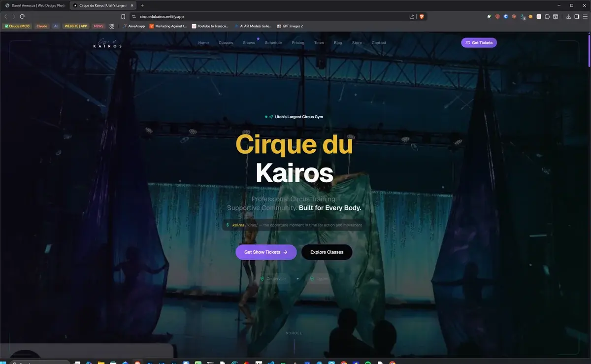591x364 pixels.
Task: Click the cookie extension icon
Action: click(x=530, y=16)
